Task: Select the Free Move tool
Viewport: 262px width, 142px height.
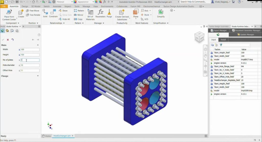Action: tap(32, 10)
